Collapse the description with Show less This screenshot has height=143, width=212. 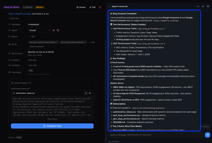[x=14, y=18]
